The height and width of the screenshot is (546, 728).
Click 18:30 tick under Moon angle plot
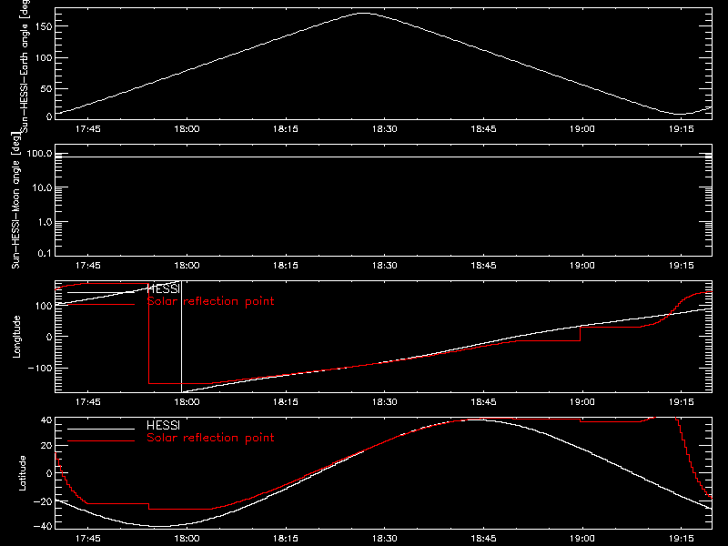point(384,266)
